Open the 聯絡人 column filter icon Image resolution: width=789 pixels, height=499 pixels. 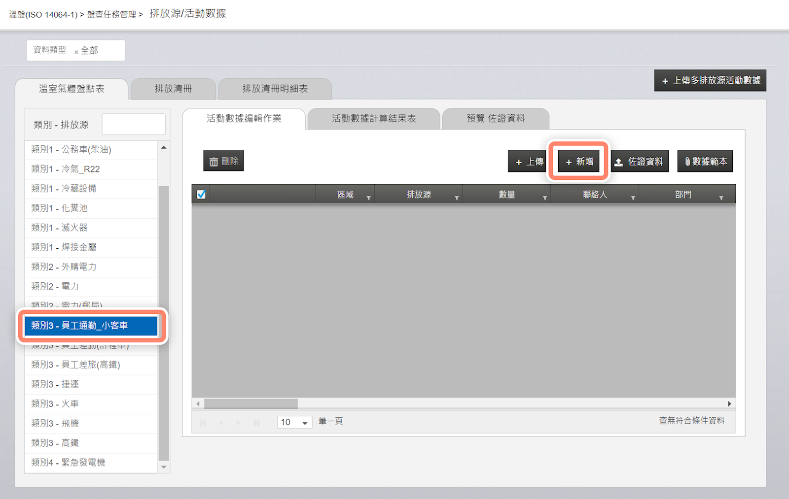(x=633, y=198)
